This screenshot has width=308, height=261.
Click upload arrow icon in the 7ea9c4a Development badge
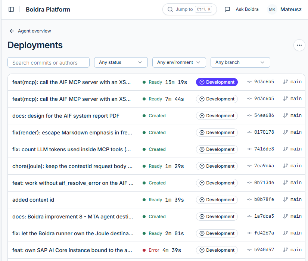[x=202, y=166]
